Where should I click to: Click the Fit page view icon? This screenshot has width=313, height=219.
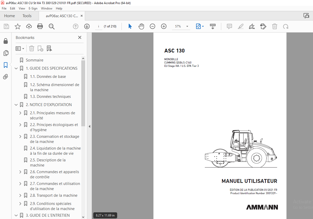coord(198,26)
